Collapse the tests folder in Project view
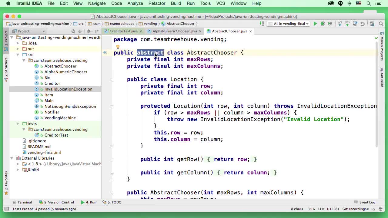Viewport: 388px width, 218px height. pyautogui.click(x=18, y=124)
